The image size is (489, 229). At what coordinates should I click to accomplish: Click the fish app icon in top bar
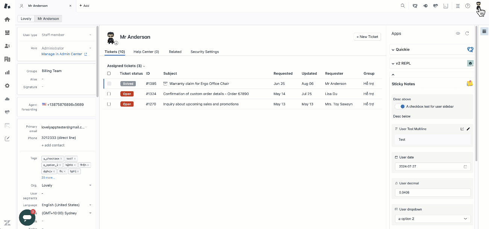coord(425,6)
